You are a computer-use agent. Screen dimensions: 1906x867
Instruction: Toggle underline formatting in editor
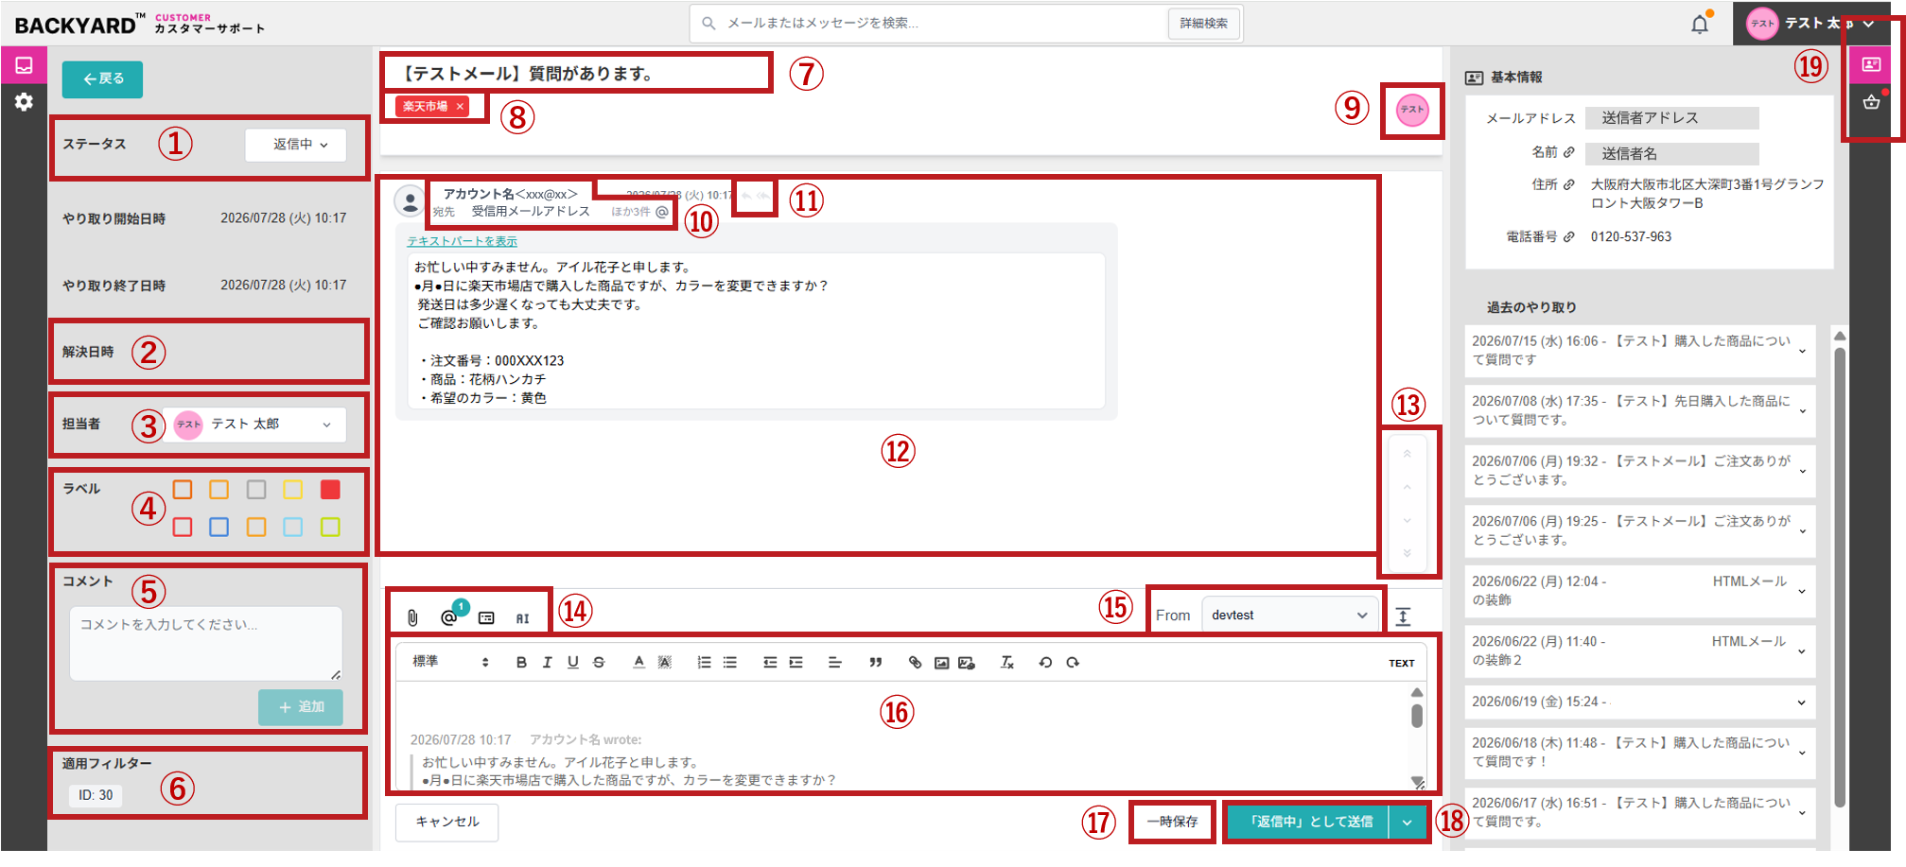pyautogui.click(x=572, y=663)
